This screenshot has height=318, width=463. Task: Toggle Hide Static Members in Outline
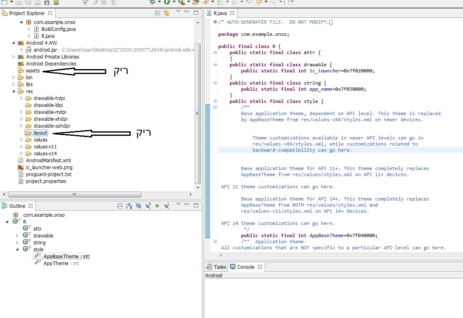(148, 206)
